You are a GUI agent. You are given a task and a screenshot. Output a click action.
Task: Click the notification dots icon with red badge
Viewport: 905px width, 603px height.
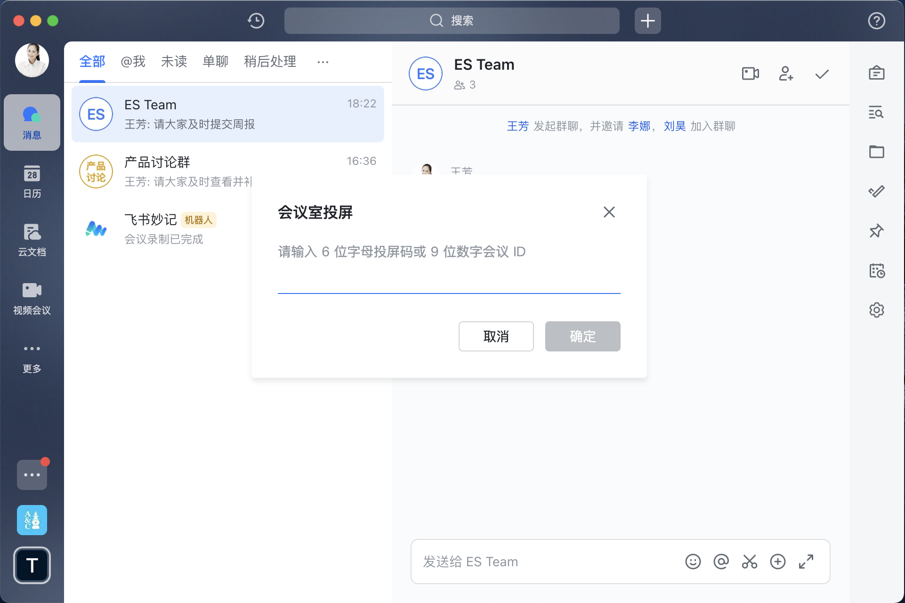point(32,474)
